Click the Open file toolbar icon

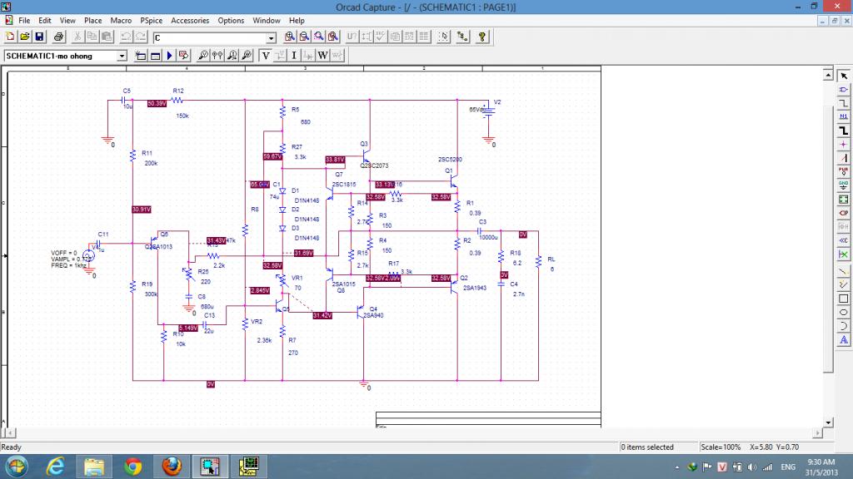(x=24, y=37)
